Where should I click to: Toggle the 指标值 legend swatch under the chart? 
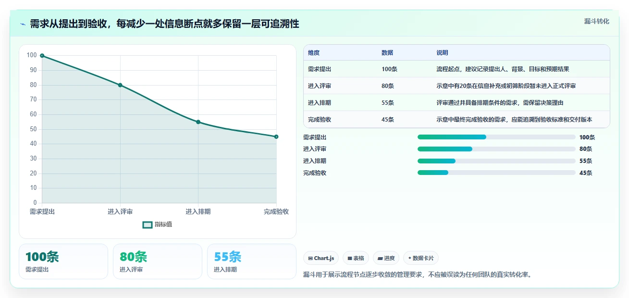(148, 224)
